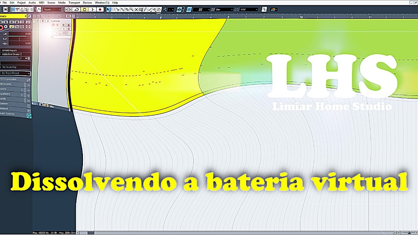Open the Project menu
Screen dimensions: 418x235
[x=22, y=3]
